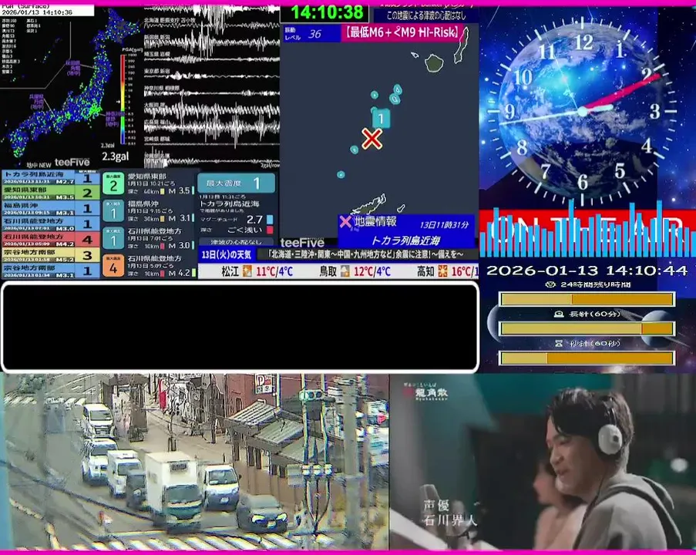Image resolution: width=696 pixels, height=555 pixels.
Task: Click the analog earth clock face
Action: coord(583,110)
